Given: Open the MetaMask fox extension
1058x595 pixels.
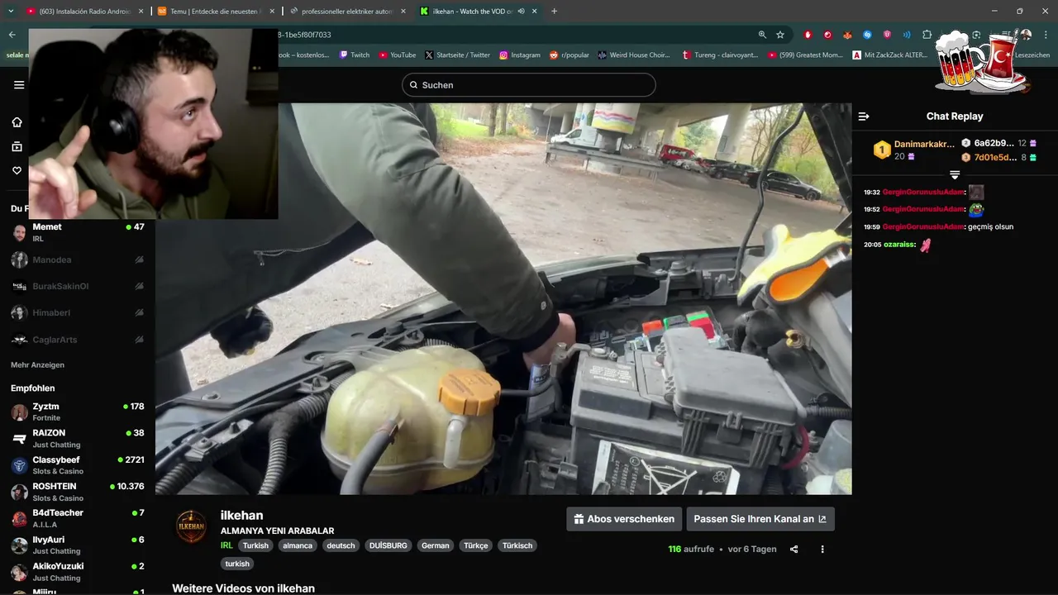Looking at the screenshot, I should tap(847, 35).
